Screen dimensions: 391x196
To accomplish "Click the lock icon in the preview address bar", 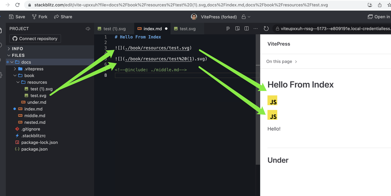I will click(x=277, y=28).
